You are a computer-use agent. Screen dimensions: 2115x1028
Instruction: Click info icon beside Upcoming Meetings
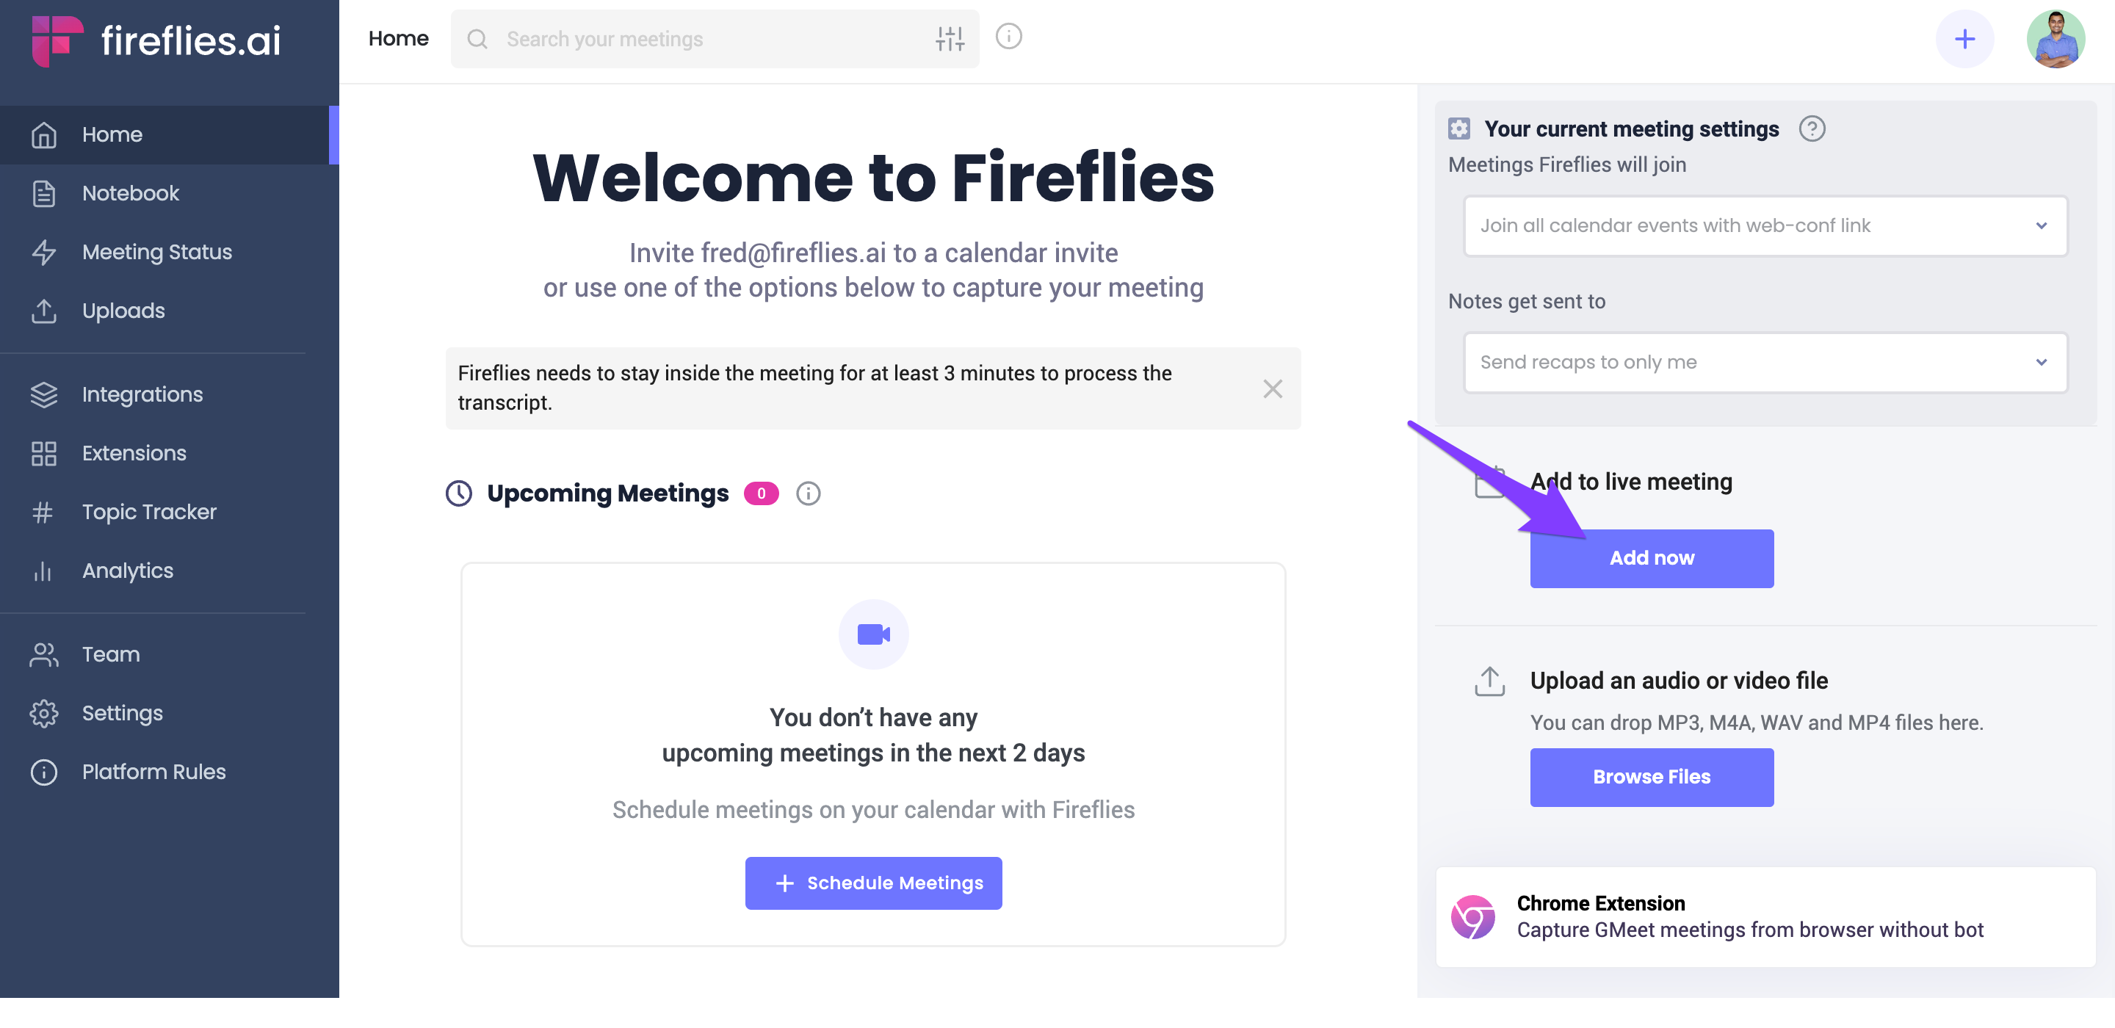(808, 493)
